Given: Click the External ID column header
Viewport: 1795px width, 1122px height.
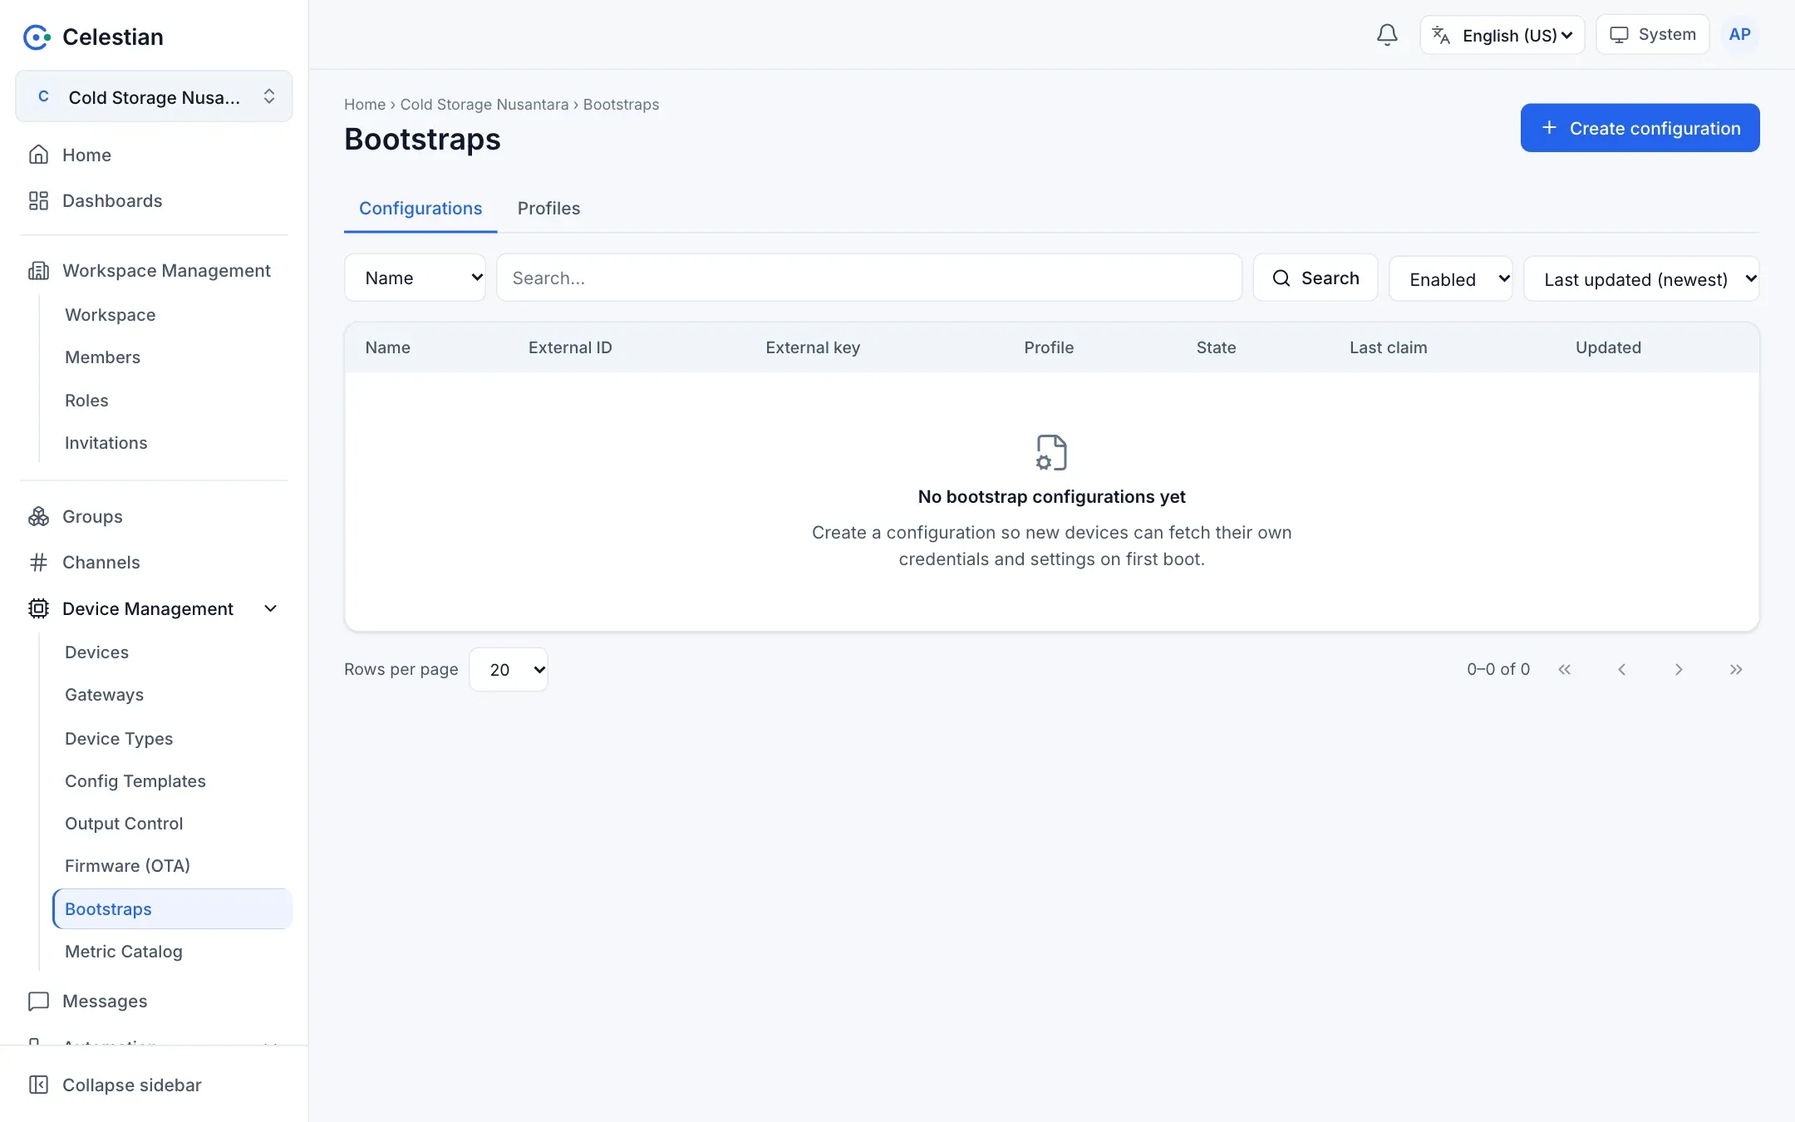Looking at the screenshot, I should 570,347.
